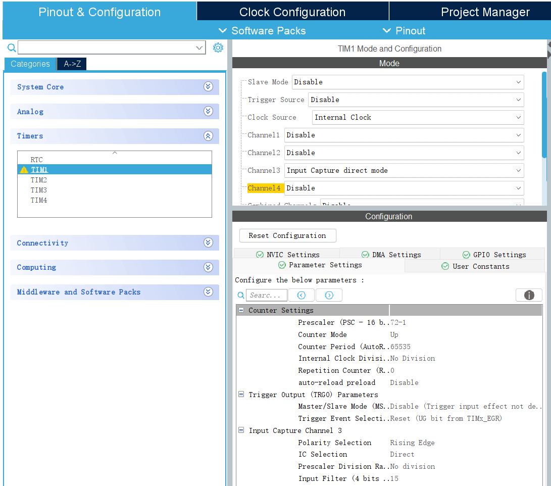The image size is (551, 486).
Task: Open the User Constants tab
Action: (x=475, y=266)
